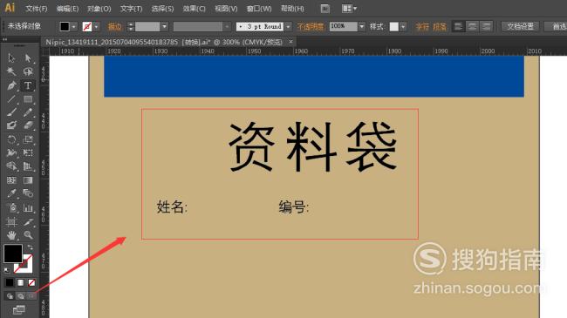Swap fill and stroke colors
567x318 pixels.
coord(30,247)
